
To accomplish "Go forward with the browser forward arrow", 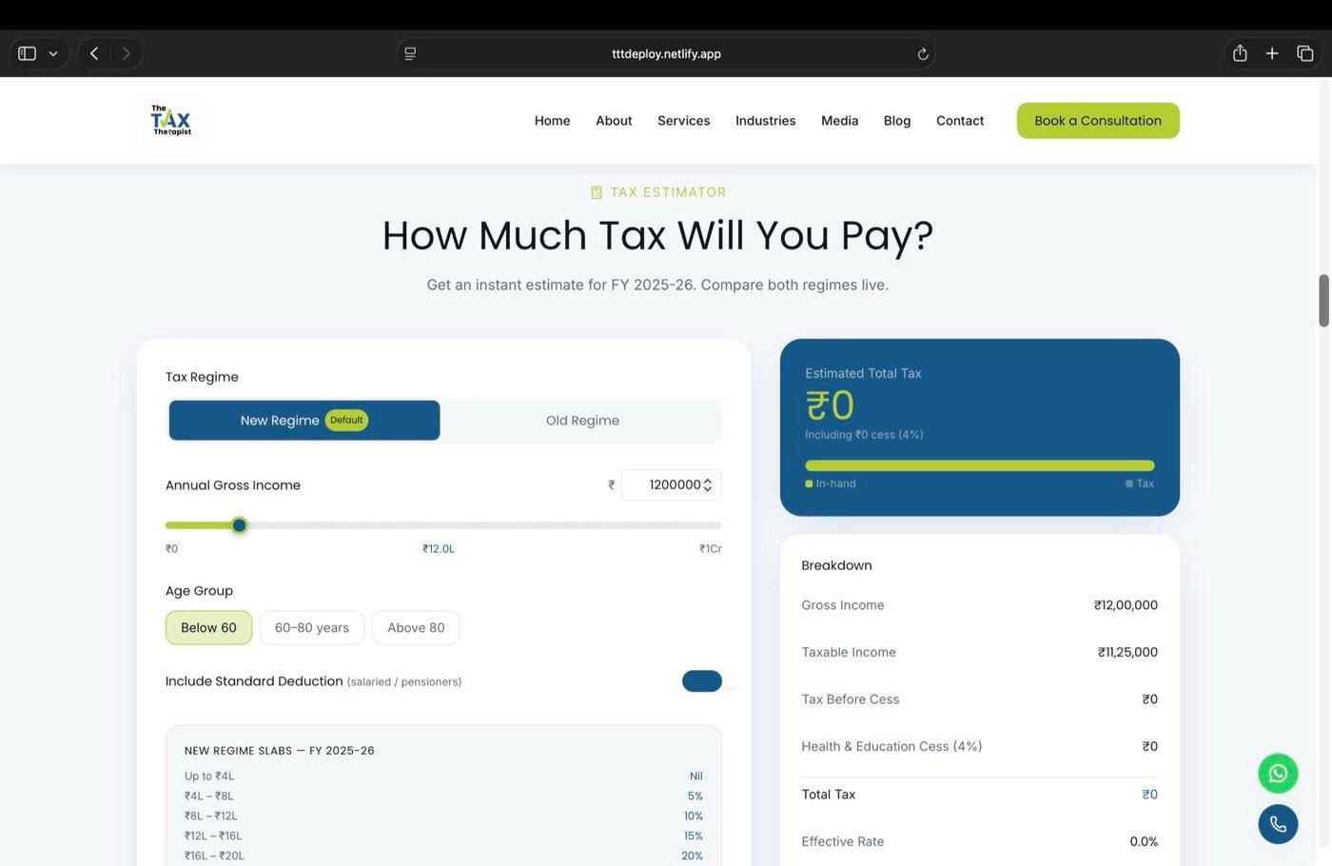I will click(126, 53).
